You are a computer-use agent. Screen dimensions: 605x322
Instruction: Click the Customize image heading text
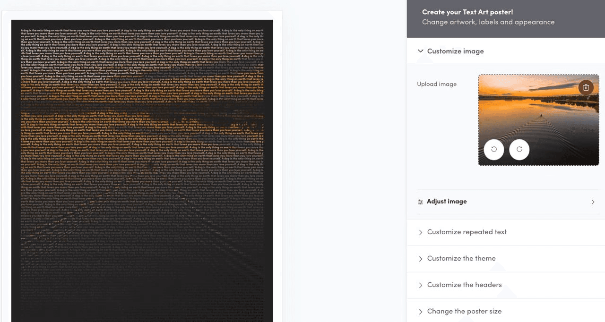click(455, 51)
